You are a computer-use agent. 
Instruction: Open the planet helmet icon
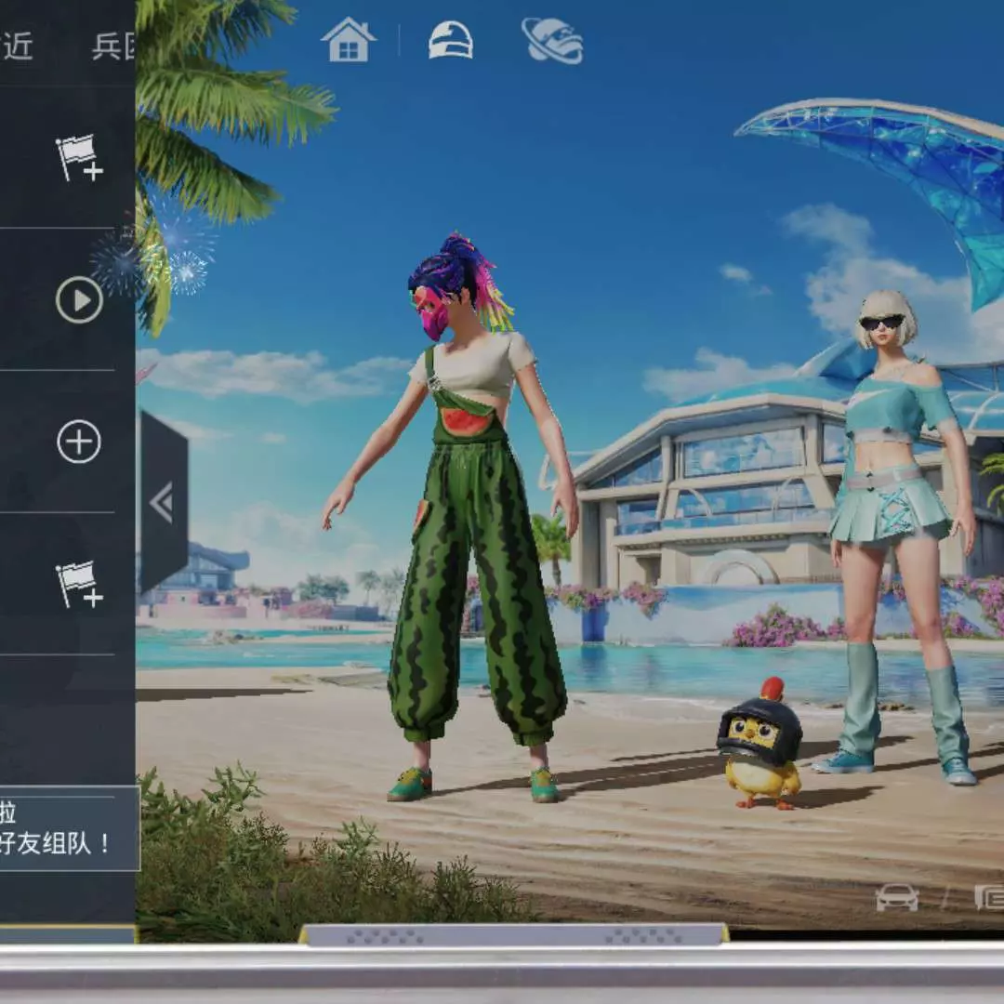point(552,41)
